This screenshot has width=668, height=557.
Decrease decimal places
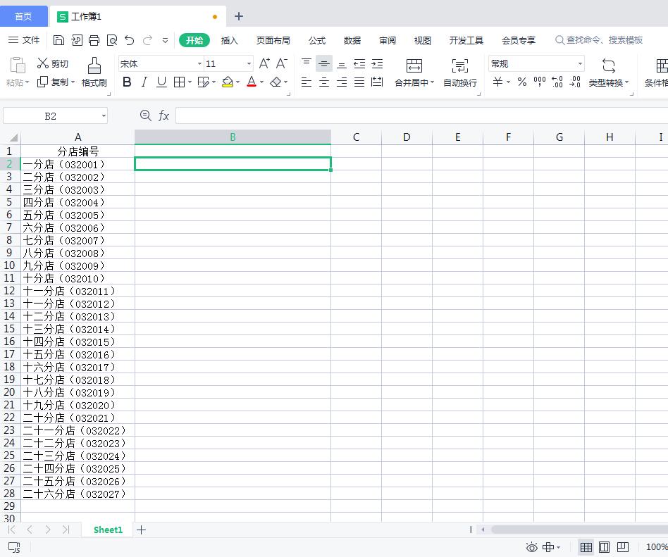575,82
